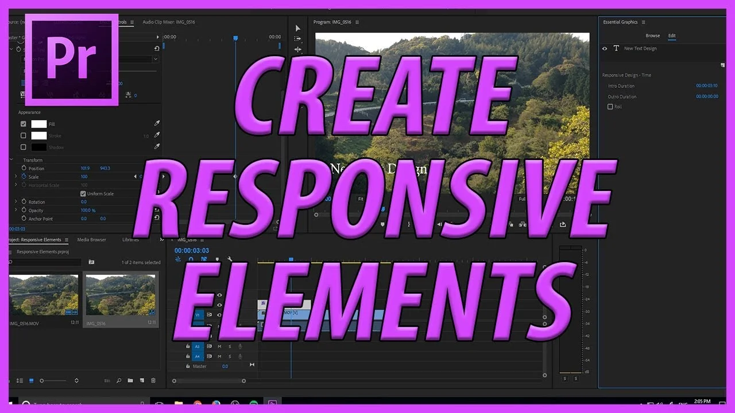
Task: Select IMG_0516.MOV thumbnail
Action: click(44, 295)
